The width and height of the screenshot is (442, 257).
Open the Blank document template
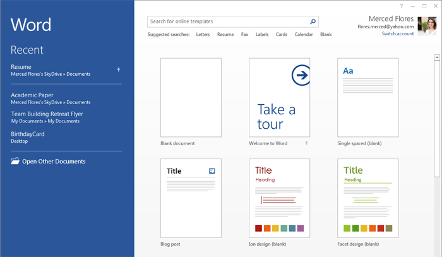point(191,97)
